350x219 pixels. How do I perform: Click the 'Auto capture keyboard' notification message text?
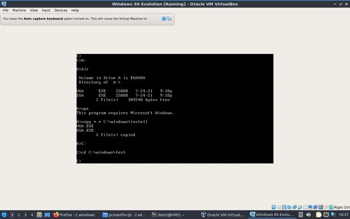[x=75, y=19]
